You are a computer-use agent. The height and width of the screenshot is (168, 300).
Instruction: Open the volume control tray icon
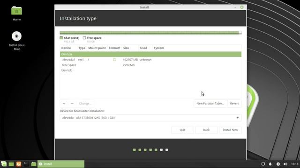285,164
